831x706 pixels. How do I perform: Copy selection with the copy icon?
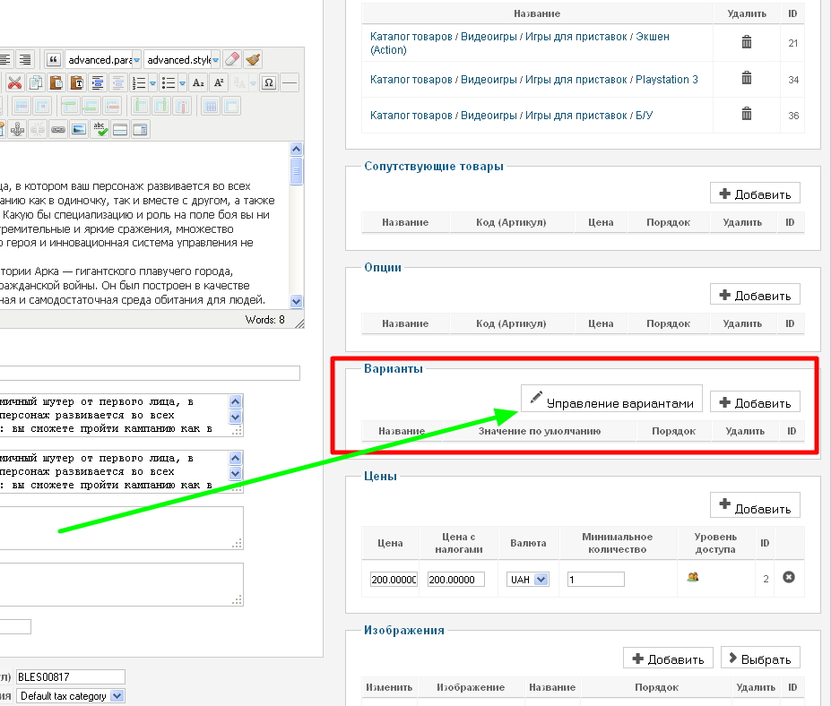coord(36,82)
